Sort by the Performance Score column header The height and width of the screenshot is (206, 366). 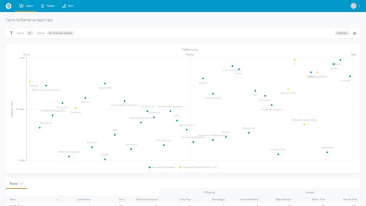[x=147, y=200]
